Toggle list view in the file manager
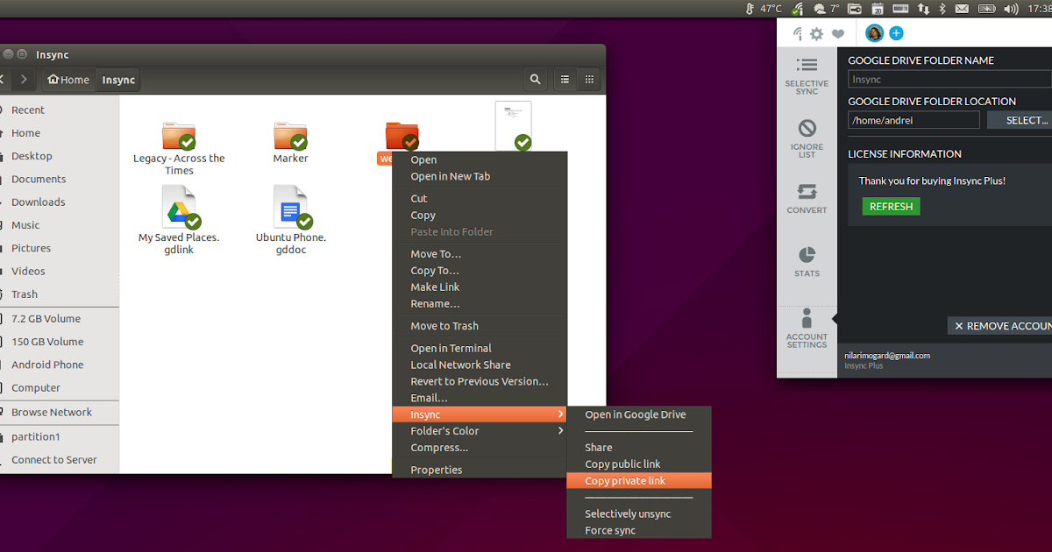This screenshot has width=1052, height=552. [x=565, y=79]
